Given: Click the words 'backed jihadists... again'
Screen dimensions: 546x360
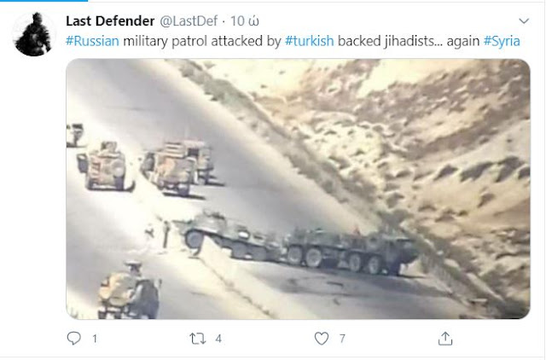Looking at the screenshot, I should point(409,41).
